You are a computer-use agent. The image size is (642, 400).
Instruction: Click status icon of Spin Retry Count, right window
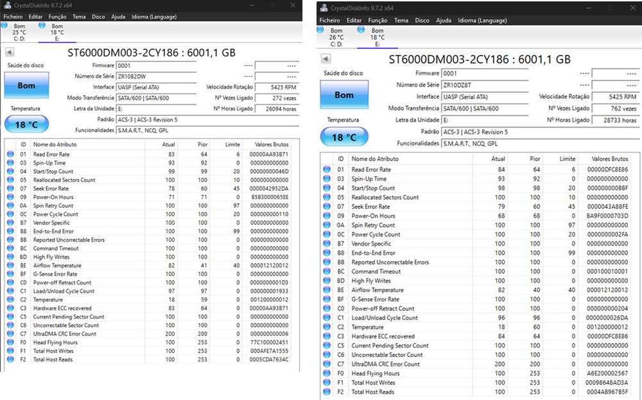(327, 225)
